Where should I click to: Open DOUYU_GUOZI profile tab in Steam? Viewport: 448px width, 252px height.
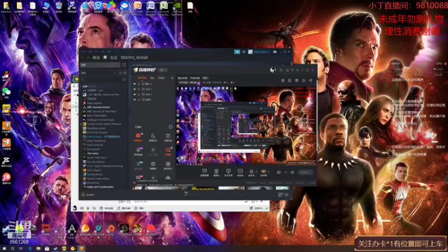point(134,58)
